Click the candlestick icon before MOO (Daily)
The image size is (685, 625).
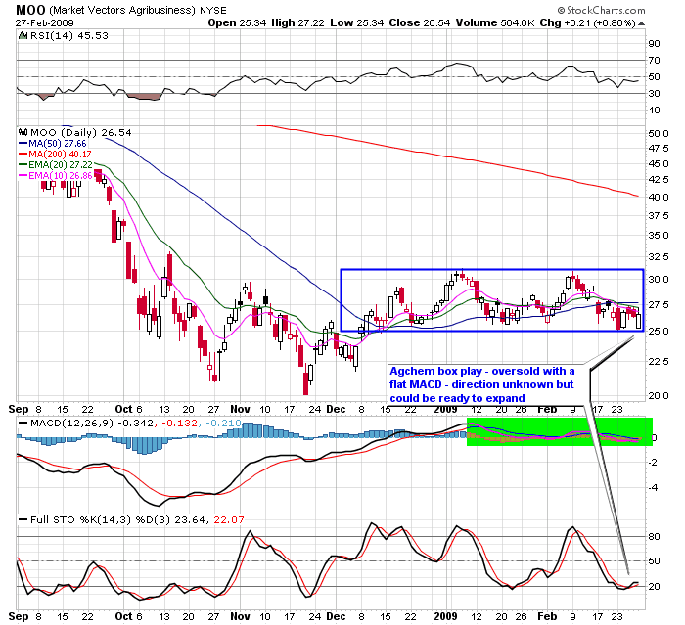23,132
